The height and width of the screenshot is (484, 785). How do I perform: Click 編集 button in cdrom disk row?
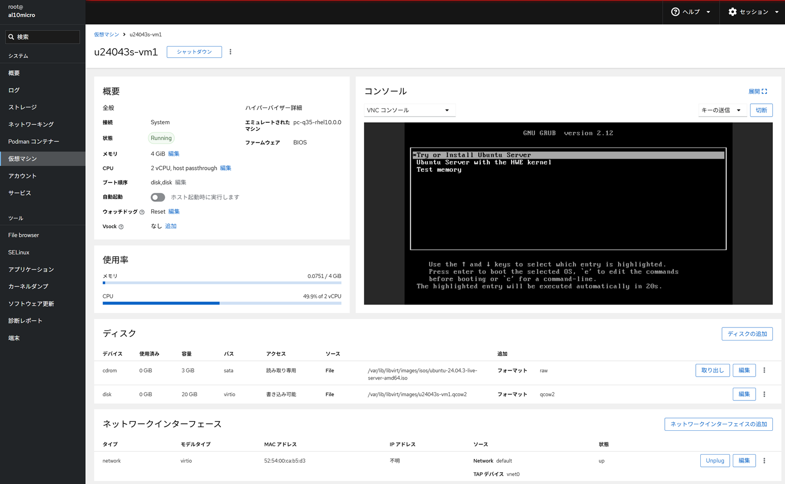click(744, 370)
